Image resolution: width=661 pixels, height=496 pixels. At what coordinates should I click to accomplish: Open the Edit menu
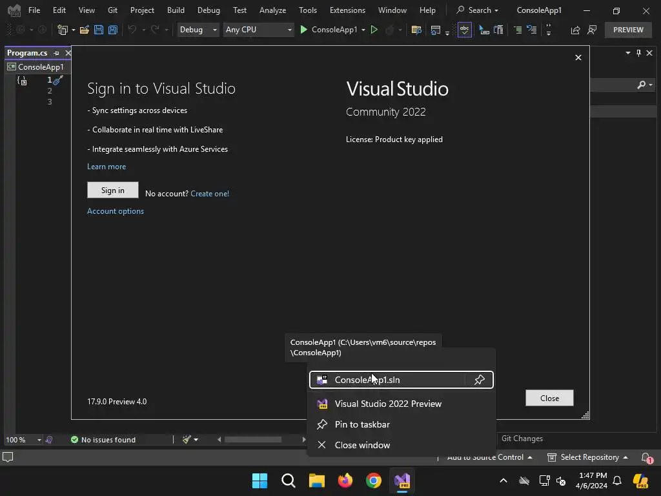tap(59, 10)
